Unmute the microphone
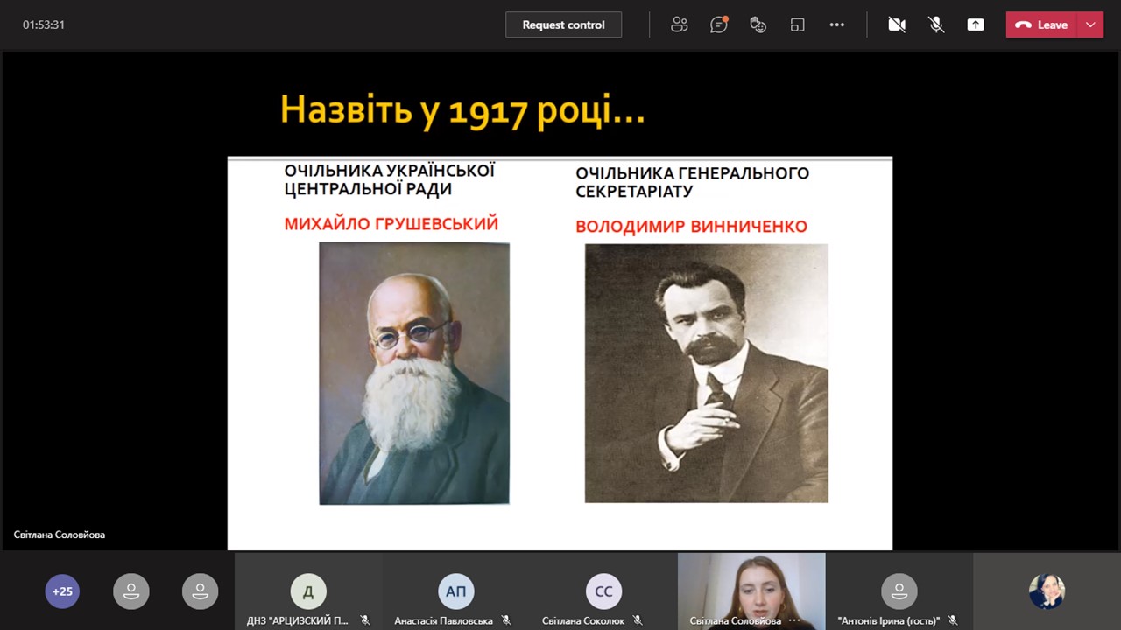Viewport: 1121px width, 630px height. click(936, 24)
